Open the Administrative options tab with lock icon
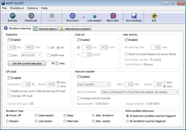186x130 pixels. 75,29
